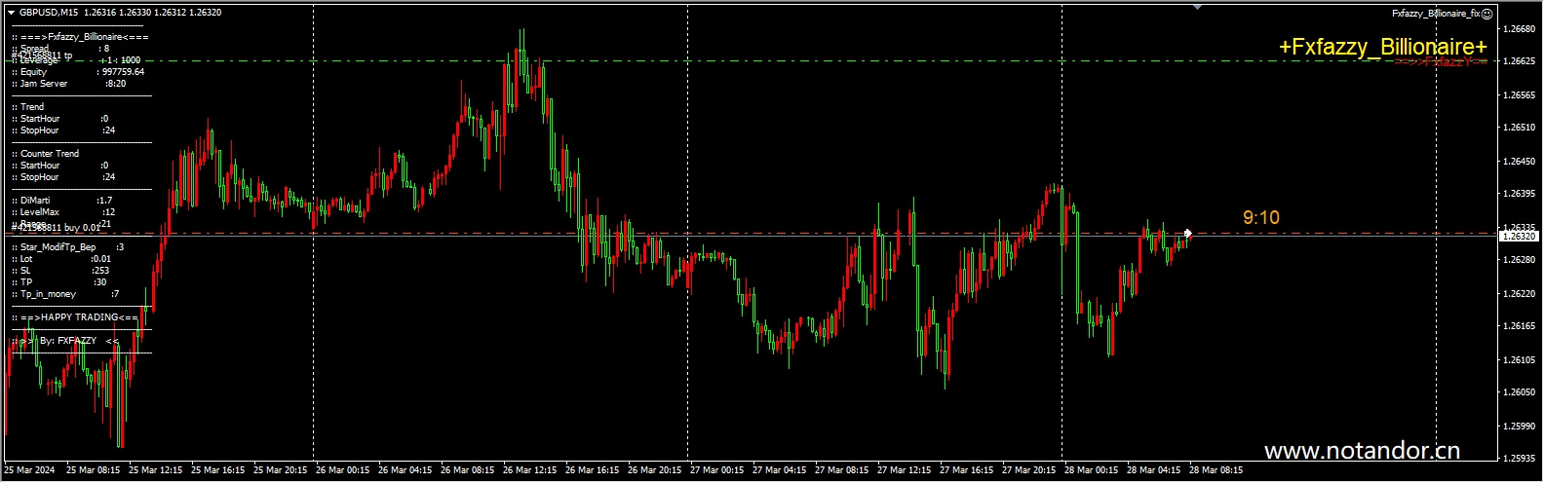This screenshot has height=483, width=1544.
Task: Click the current price tag 1.26320
Action: coord(1519,236)
